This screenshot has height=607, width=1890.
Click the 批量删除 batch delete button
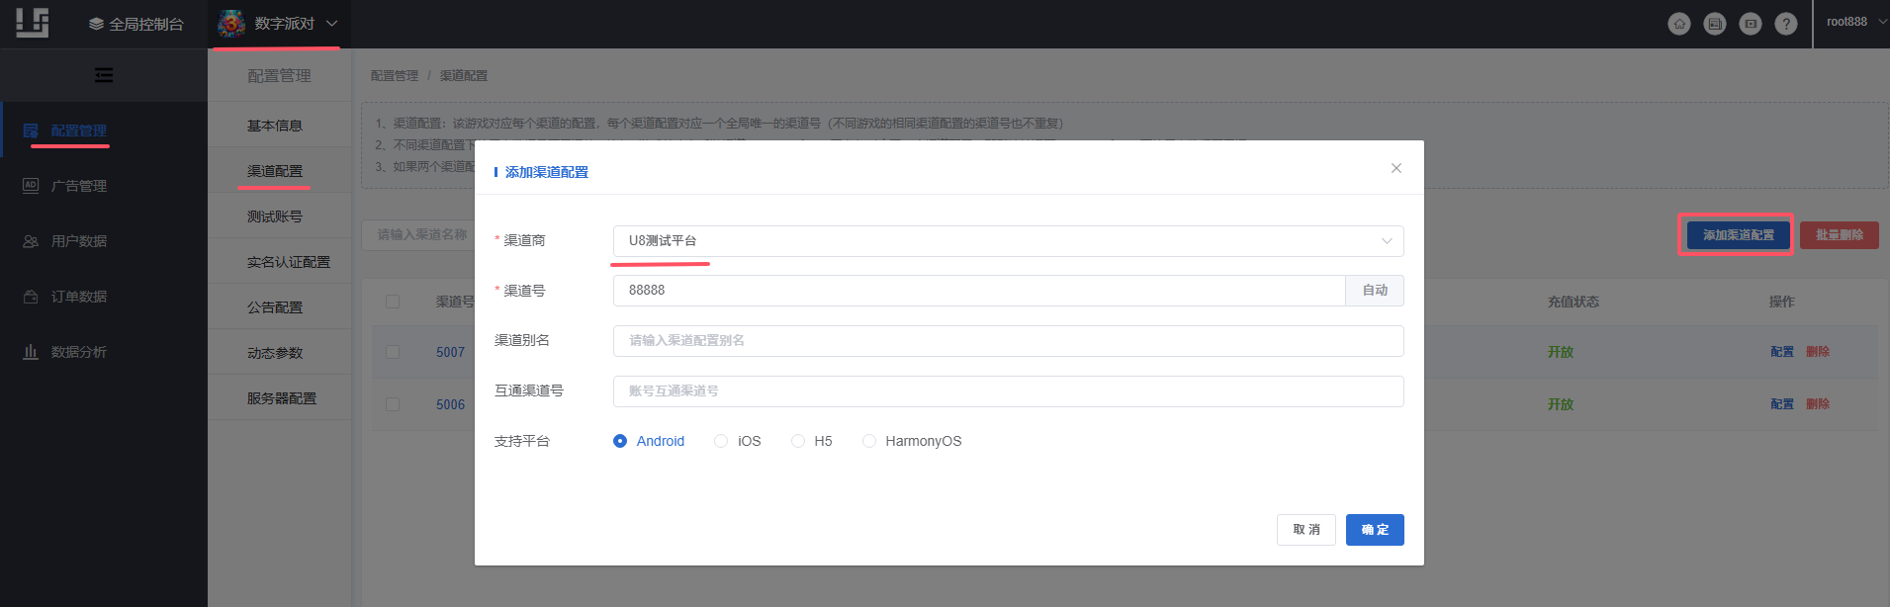(x=1840, y=235)
